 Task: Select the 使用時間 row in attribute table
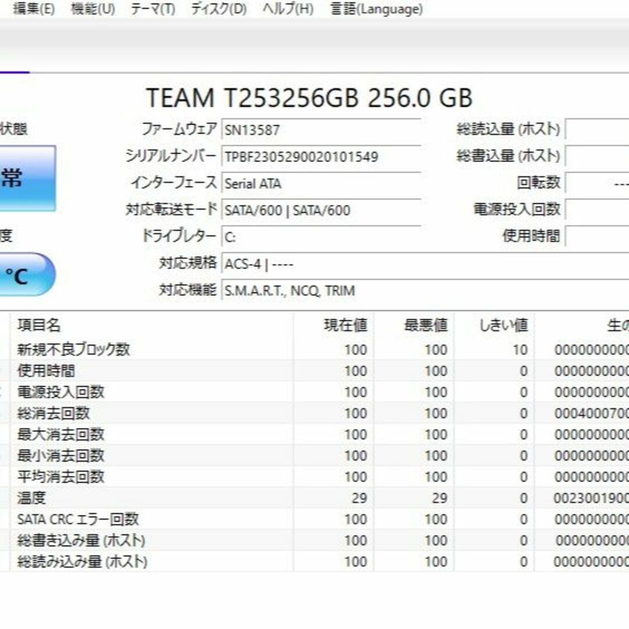click(x=314, y=370)
